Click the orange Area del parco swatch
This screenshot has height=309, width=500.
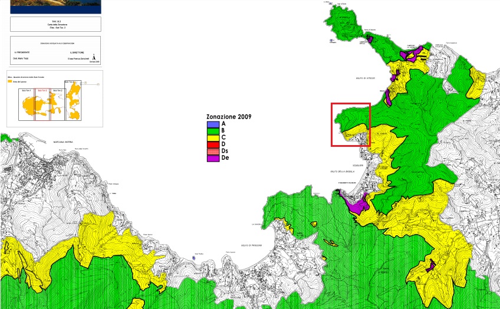click(x=11, y=81)
